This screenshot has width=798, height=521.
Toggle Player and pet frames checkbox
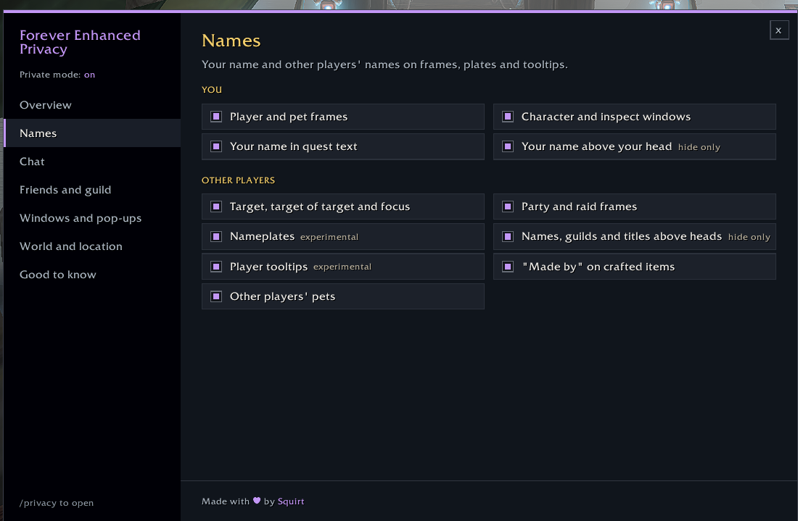pos(216,117)
